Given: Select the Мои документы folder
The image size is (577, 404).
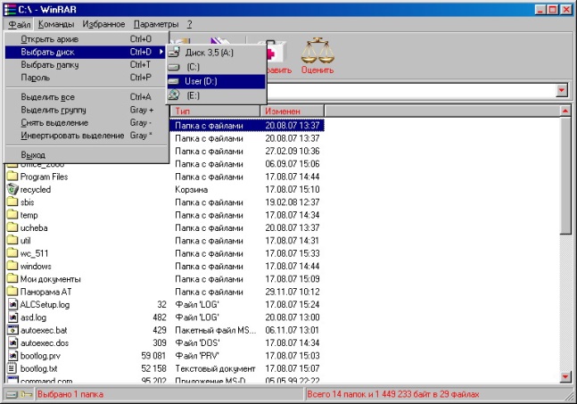Looking at the screenshot, I should (x=51, y=279).
